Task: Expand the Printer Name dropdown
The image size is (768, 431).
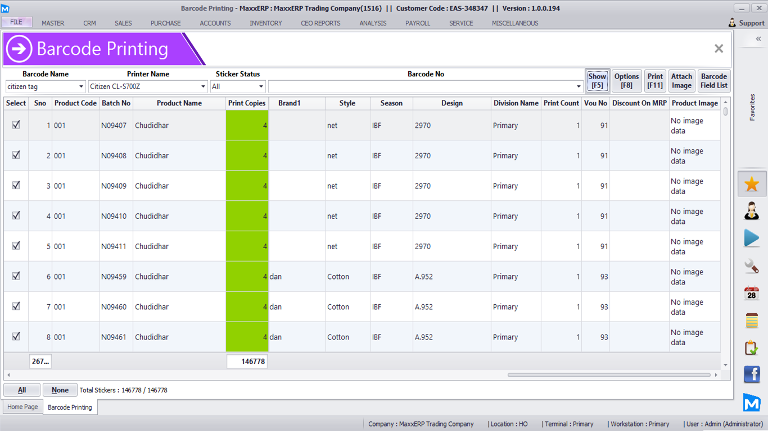Action: click(x=204, y=86)
